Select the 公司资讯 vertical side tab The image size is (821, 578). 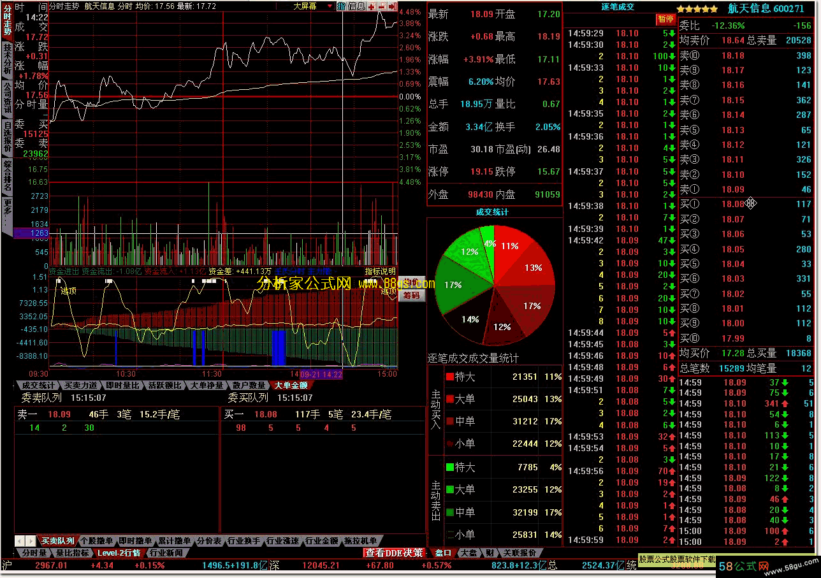tap(7, 98)
